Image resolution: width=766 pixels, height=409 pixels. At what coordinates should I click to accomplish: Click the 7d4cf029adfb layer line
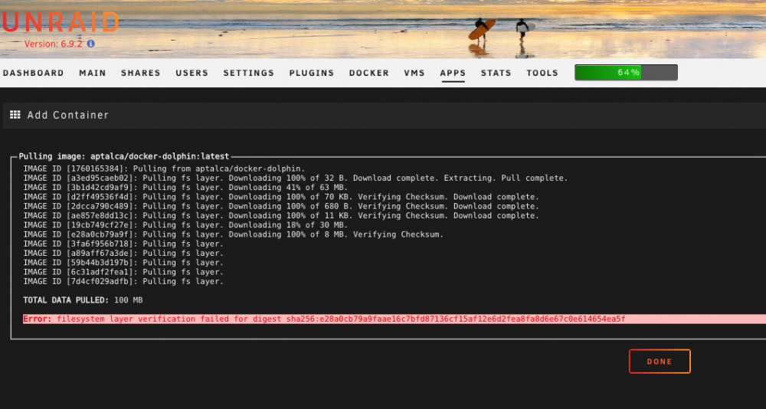pos(123,281)
